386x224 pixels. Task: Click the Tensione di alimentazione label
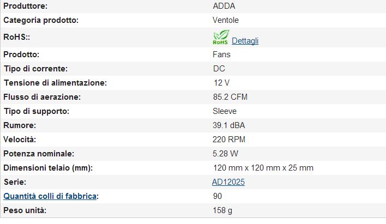[55, 83]
